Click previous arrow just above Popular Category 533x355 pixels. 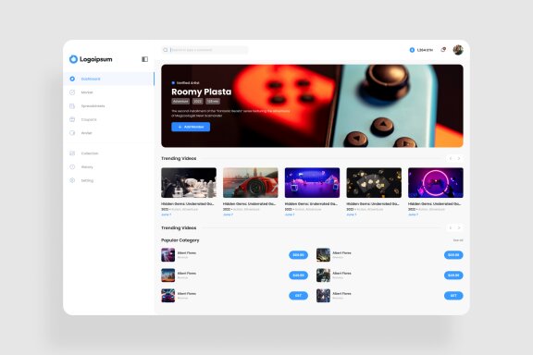click(x=451, y=227)
